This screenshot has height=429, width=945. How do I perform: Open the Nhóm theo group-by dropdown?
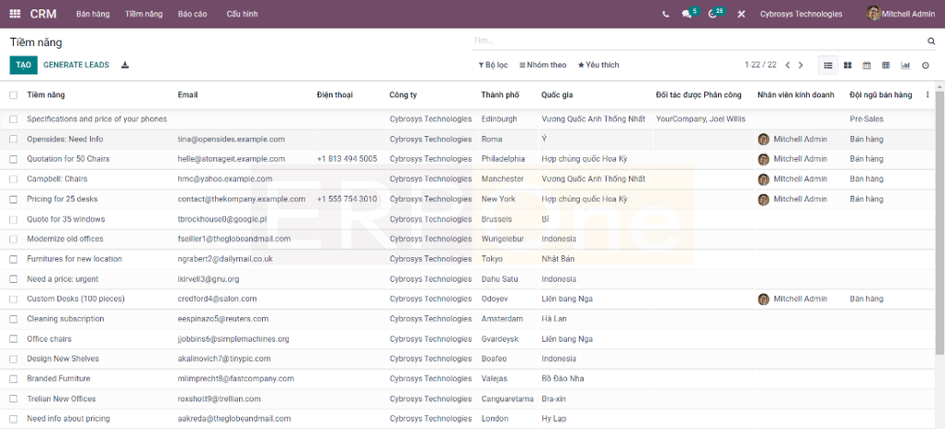point(543,65)
